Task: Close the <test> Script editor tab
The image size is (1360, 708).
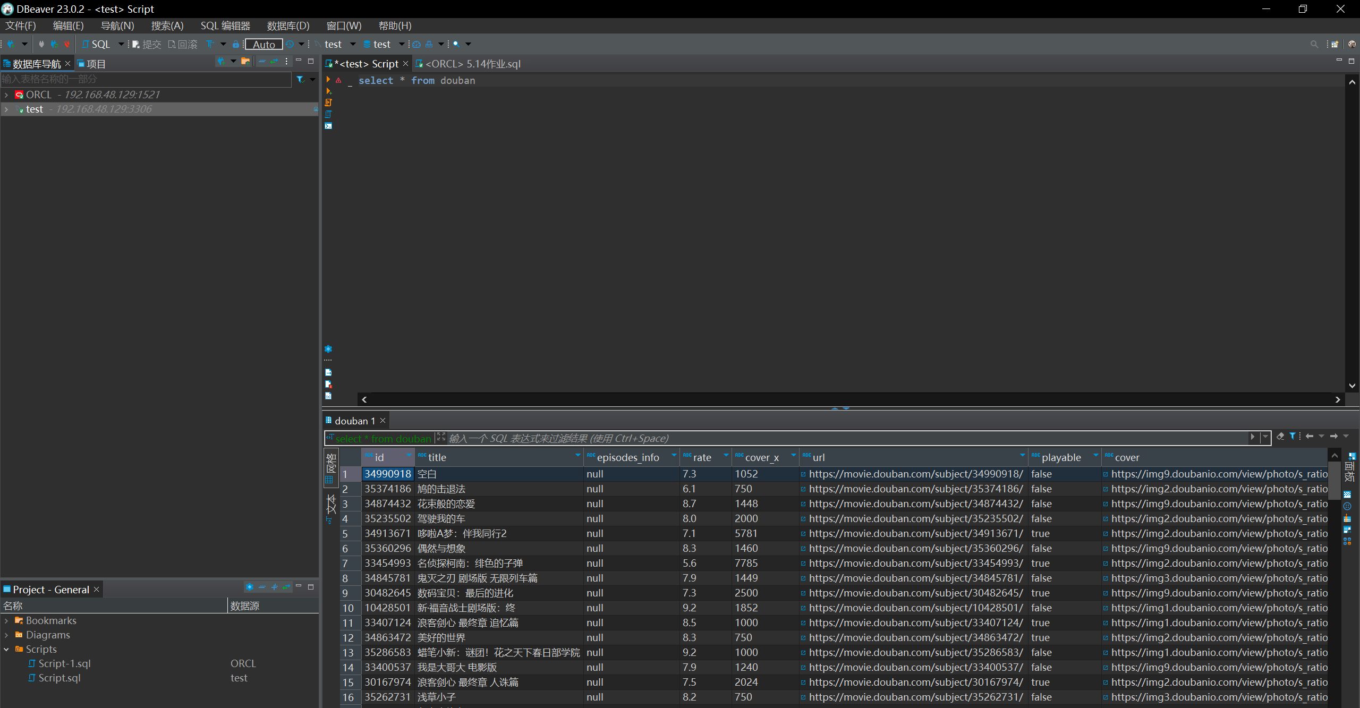Action: [406, 64]
